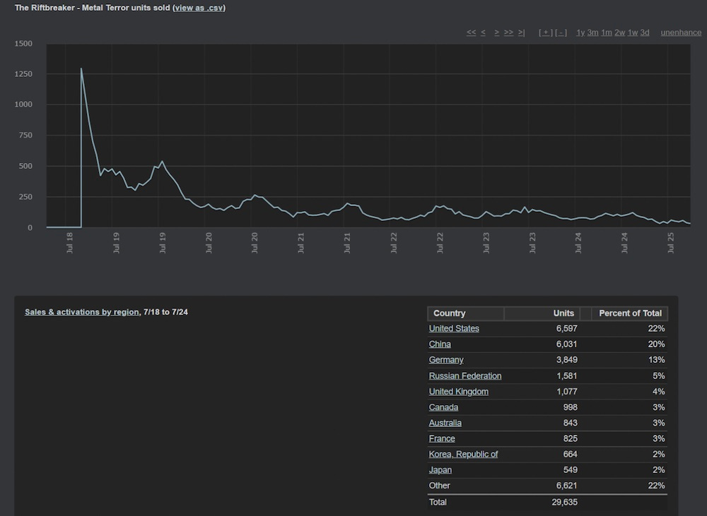The width and height of the screenshot is (707, 516).
Task: Step back with single < control
Action: coord(483,32)
